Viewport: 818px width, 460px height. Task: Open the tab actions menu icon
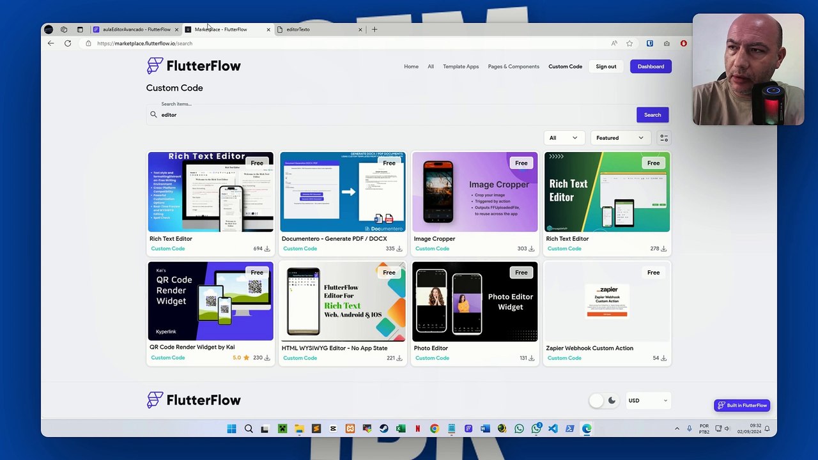click(x=80, y=29)
